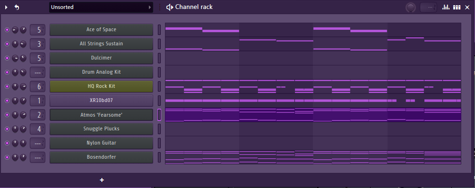This screenshot has width=475, height=188.
Task: Mute the Bosendorfer channel
Action: click(7, 157)
